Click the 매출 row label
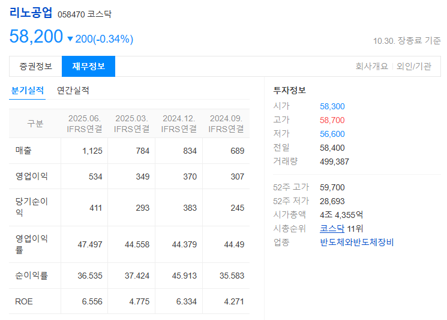 click(x=23, y=151)
